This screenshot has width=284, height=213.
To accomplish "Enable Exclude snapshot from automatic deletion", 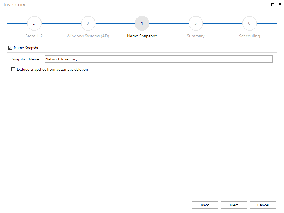I will (x=13, y=69).
